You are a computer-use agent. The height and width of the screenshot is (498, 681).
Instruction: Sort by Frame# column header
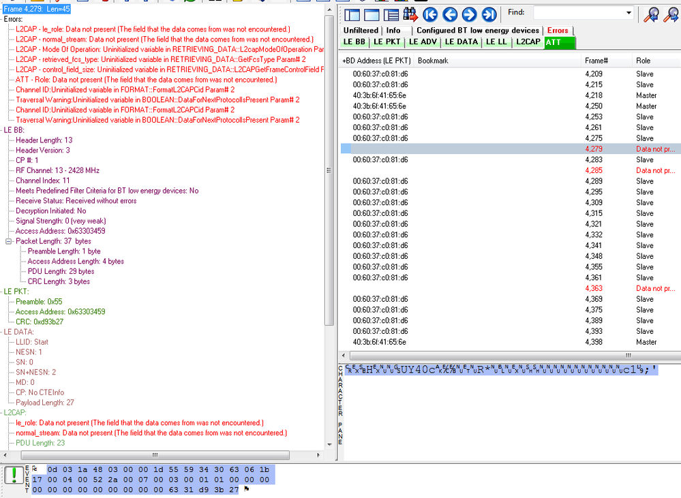pos(606,61)
